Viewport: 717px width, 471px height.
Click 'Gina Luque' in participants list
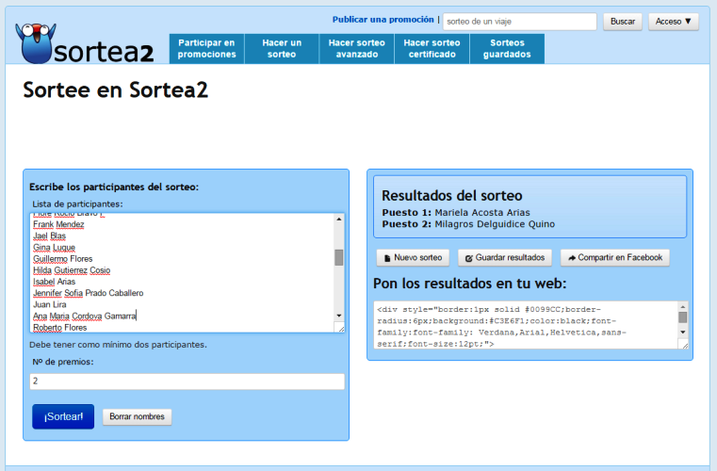54,248
